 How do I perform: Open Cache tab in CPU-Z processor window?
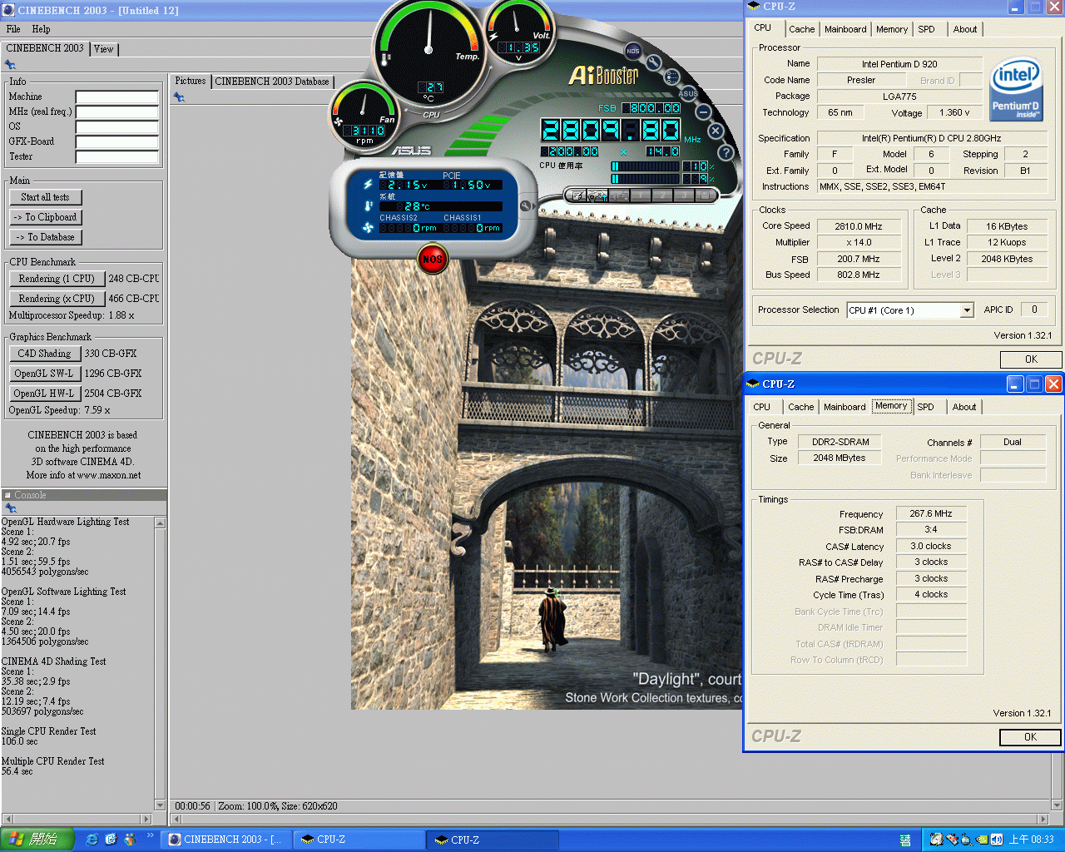pos(802,29)
